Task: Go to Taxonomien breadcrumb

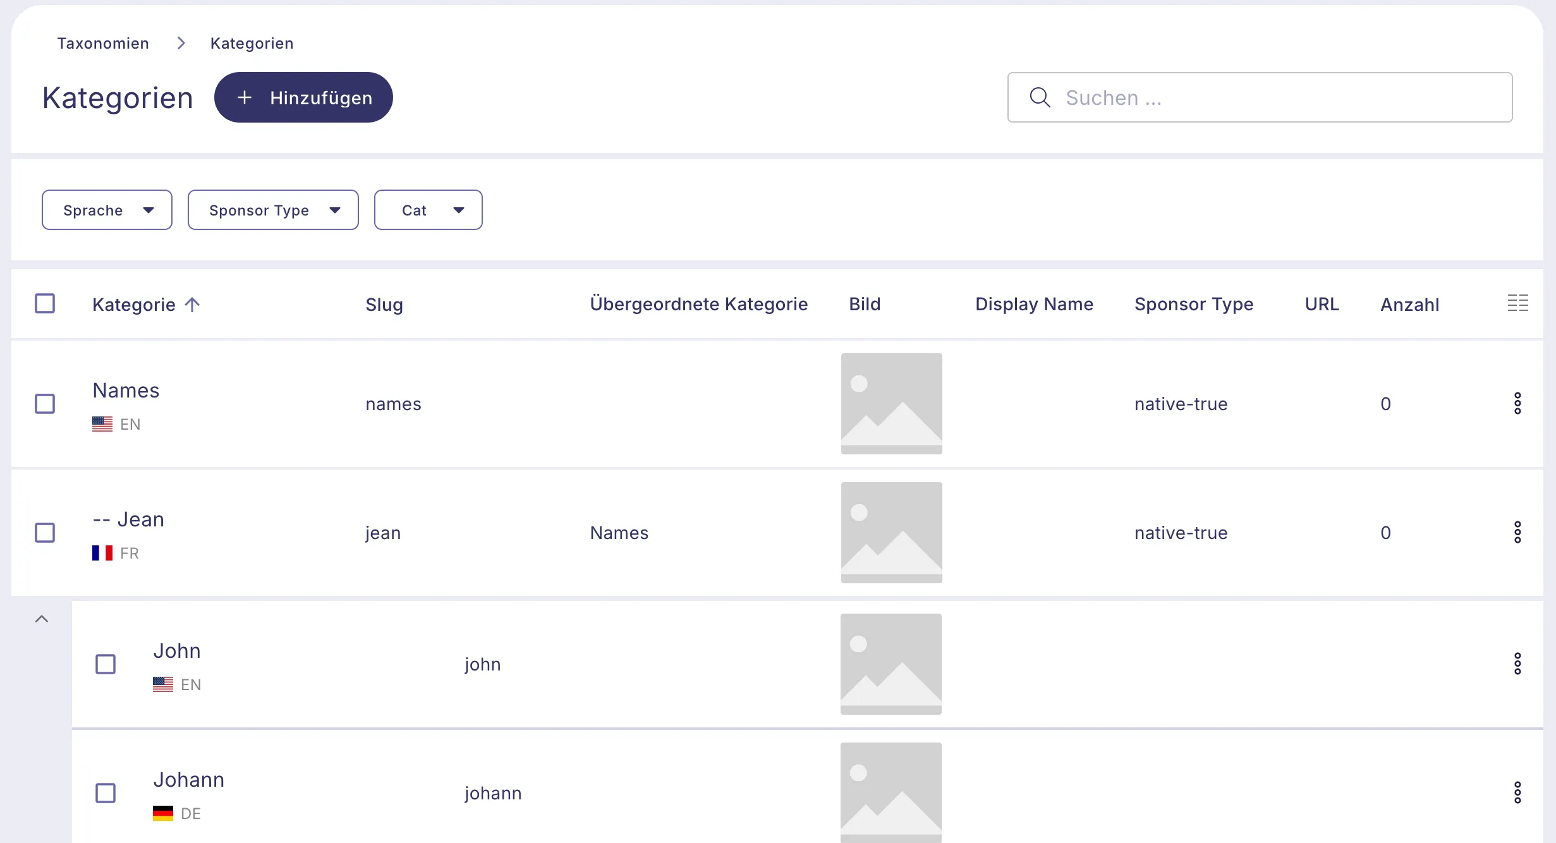Action: pos(103,43)
